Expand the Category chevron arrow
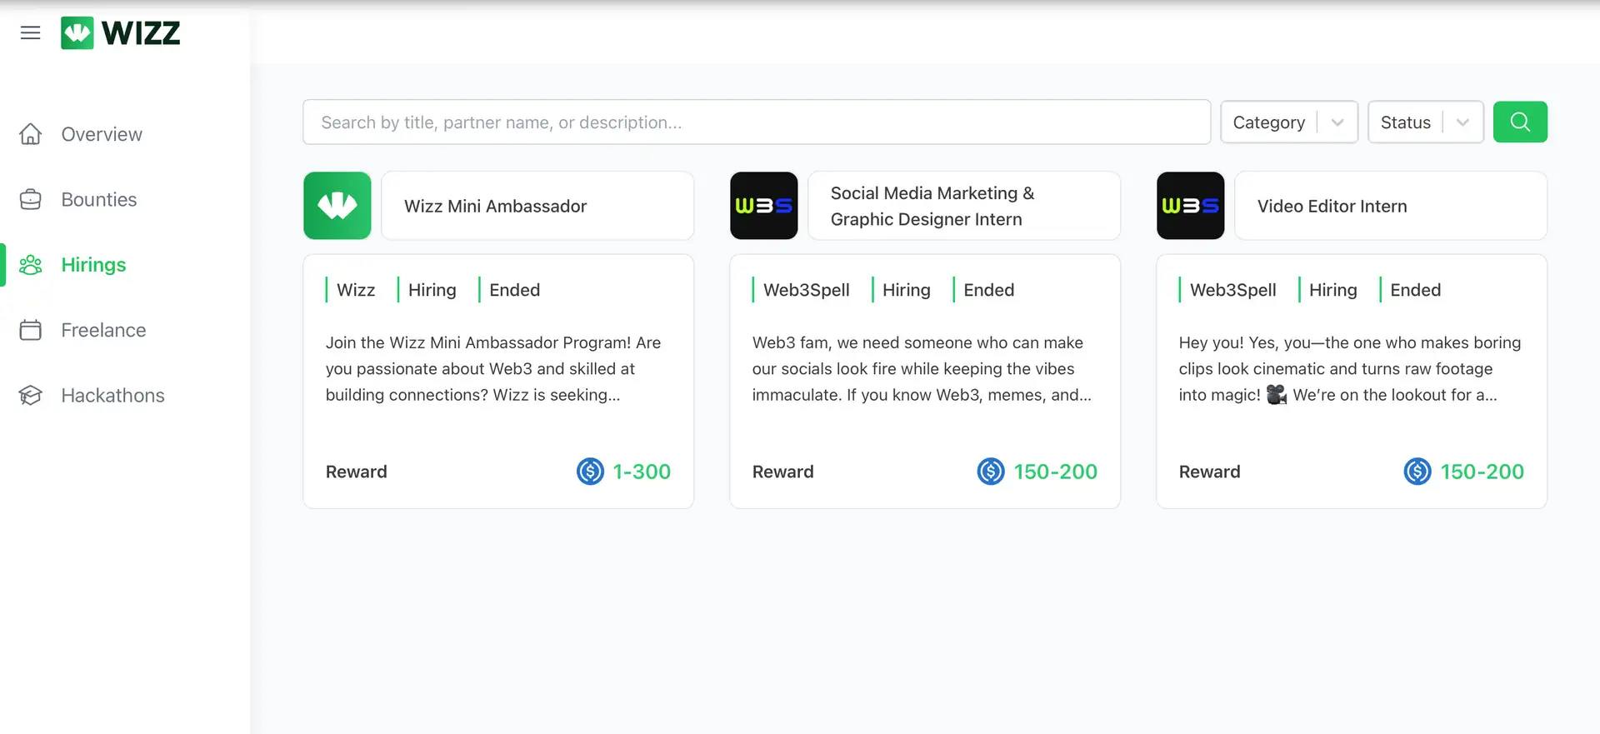The width and height of the screenshot is (1600, 734). pos(1337,122)
